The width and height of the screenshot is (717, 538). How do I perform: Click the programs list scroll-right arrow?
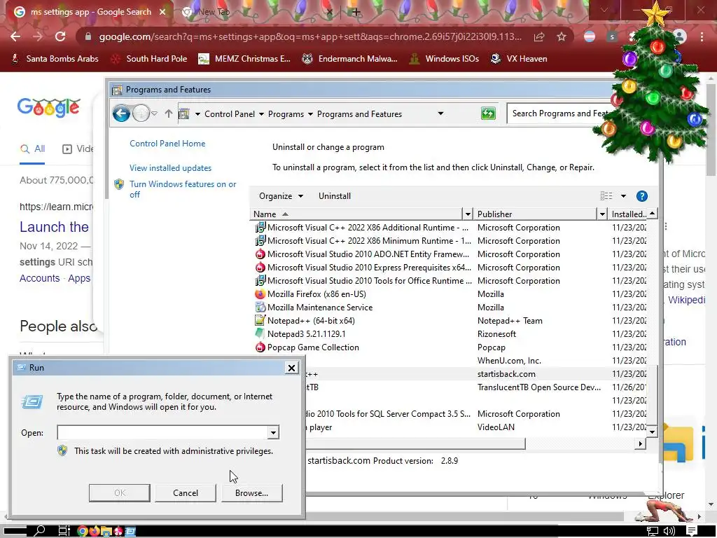(640, 443)
